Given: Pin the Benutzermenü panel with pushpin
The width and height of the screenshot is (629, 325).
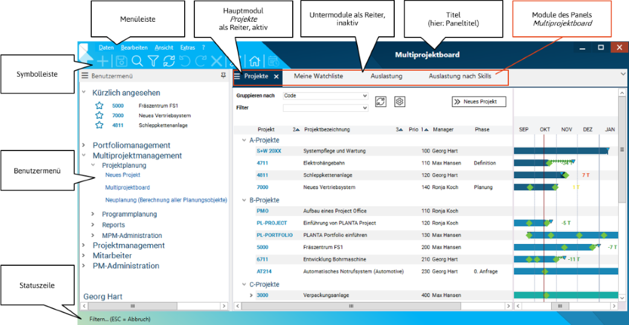Looking at the screenshot, I should [223, 76].
